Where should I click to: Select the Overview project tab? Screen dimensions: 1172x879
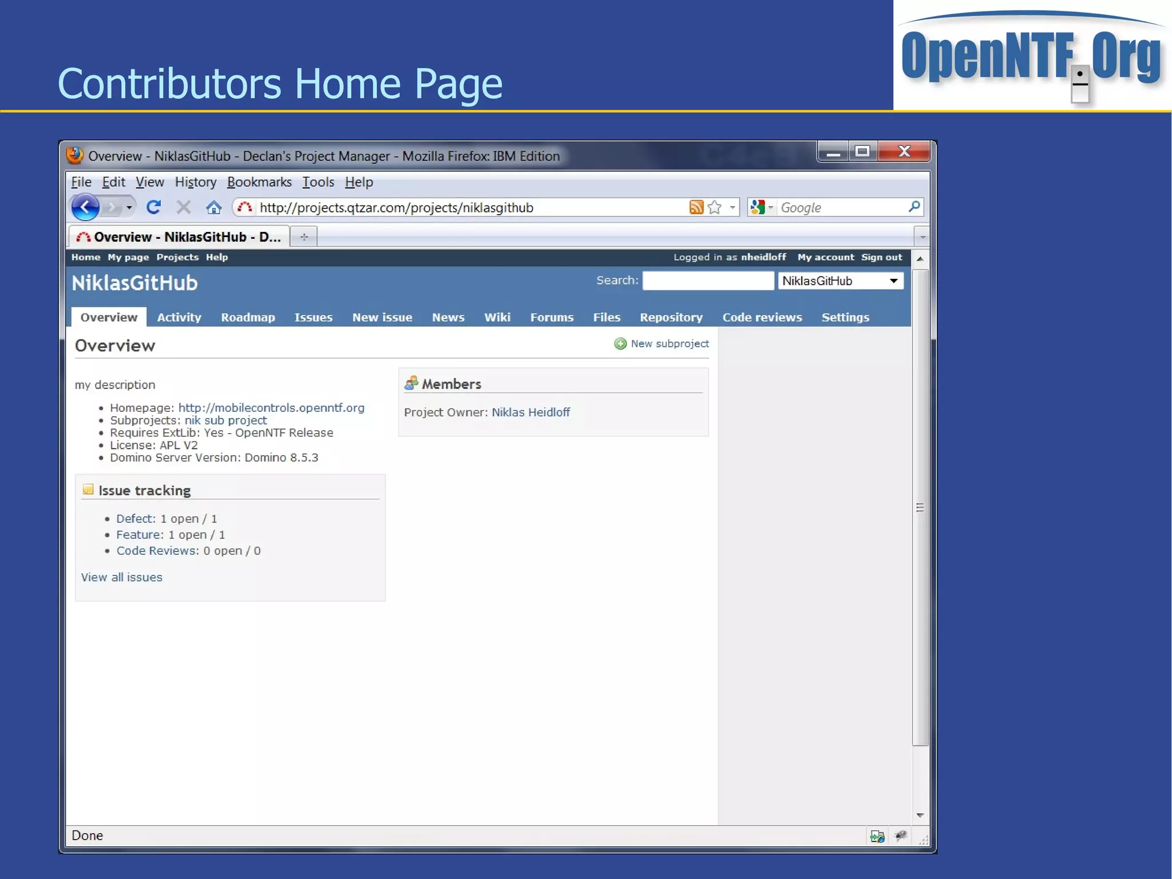point(109,317)
